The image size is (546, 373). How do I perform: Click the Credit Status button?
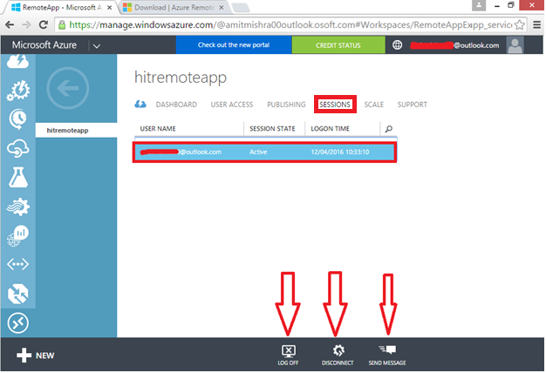[338, 45]
